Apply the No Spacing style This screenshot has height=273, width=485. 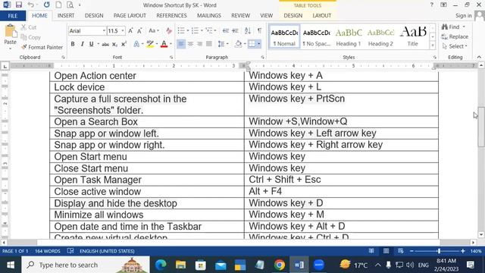(x=317, y=36)
